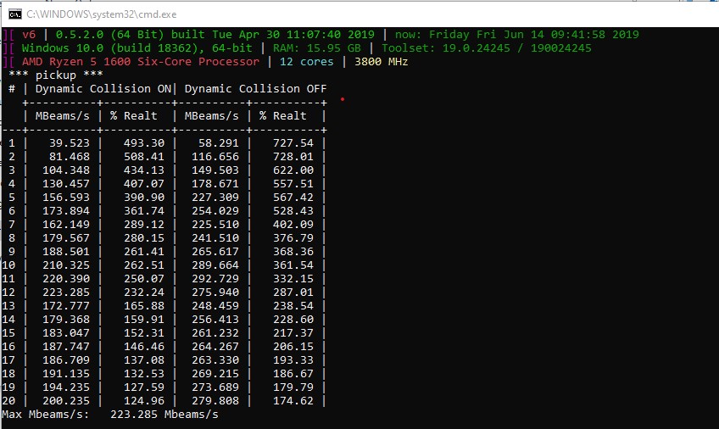Click the value 227.309 in row 5

tap(215, 198)
